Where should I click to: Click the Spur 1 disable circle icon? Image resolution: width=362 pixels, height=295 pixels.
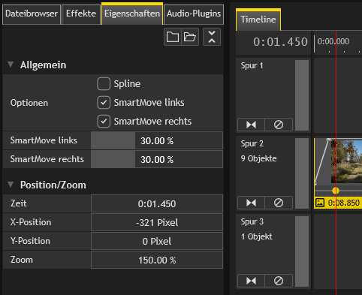point(279,125)
